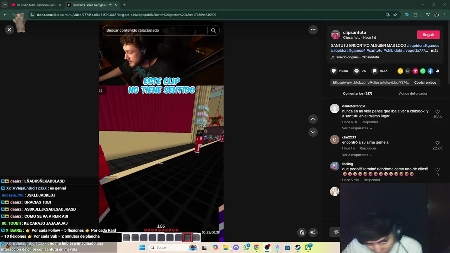Open clipsantutu username link
Screen dimensions: 450x253
click(354, 32)
